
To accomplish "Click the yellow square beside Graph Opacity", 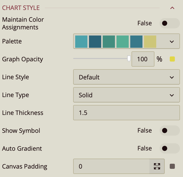I will coord(172,59).
